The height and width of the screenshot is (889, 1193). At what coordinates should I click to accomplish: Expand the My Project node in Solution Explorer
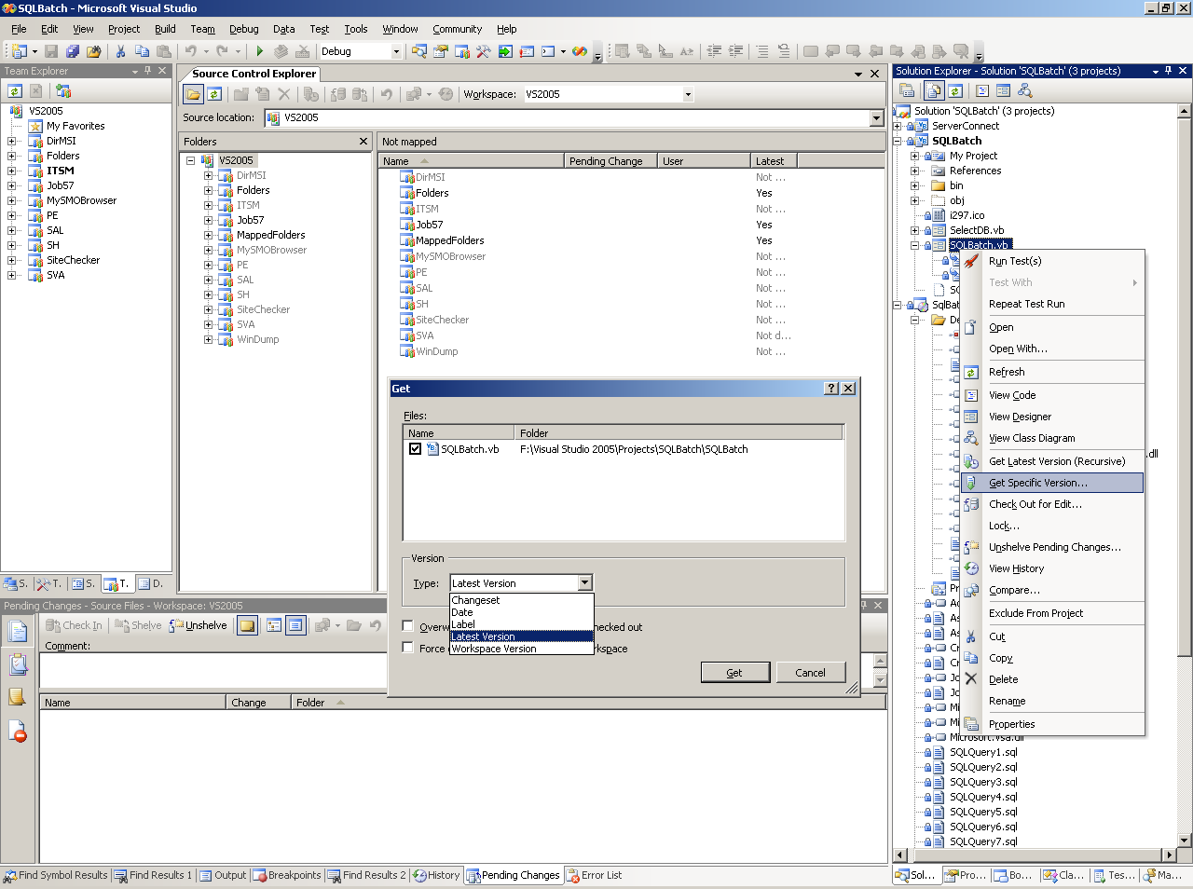915,156
